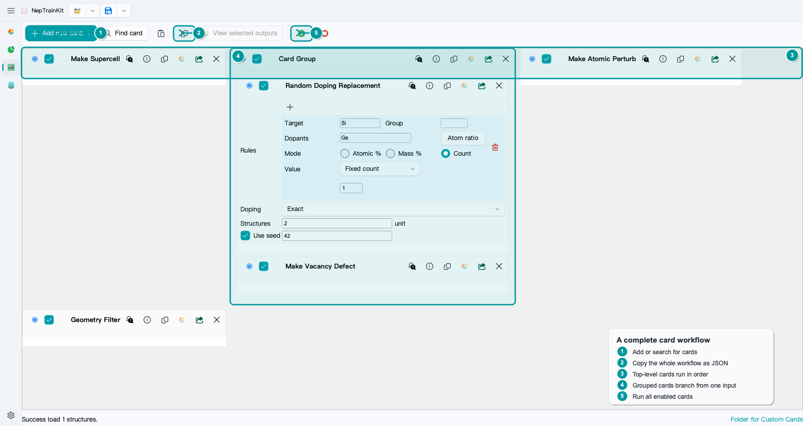The height and width of the screenshot is (426, 803).
Task: Expand the open folder dropdown arrow
Action: tap(92, 11)
